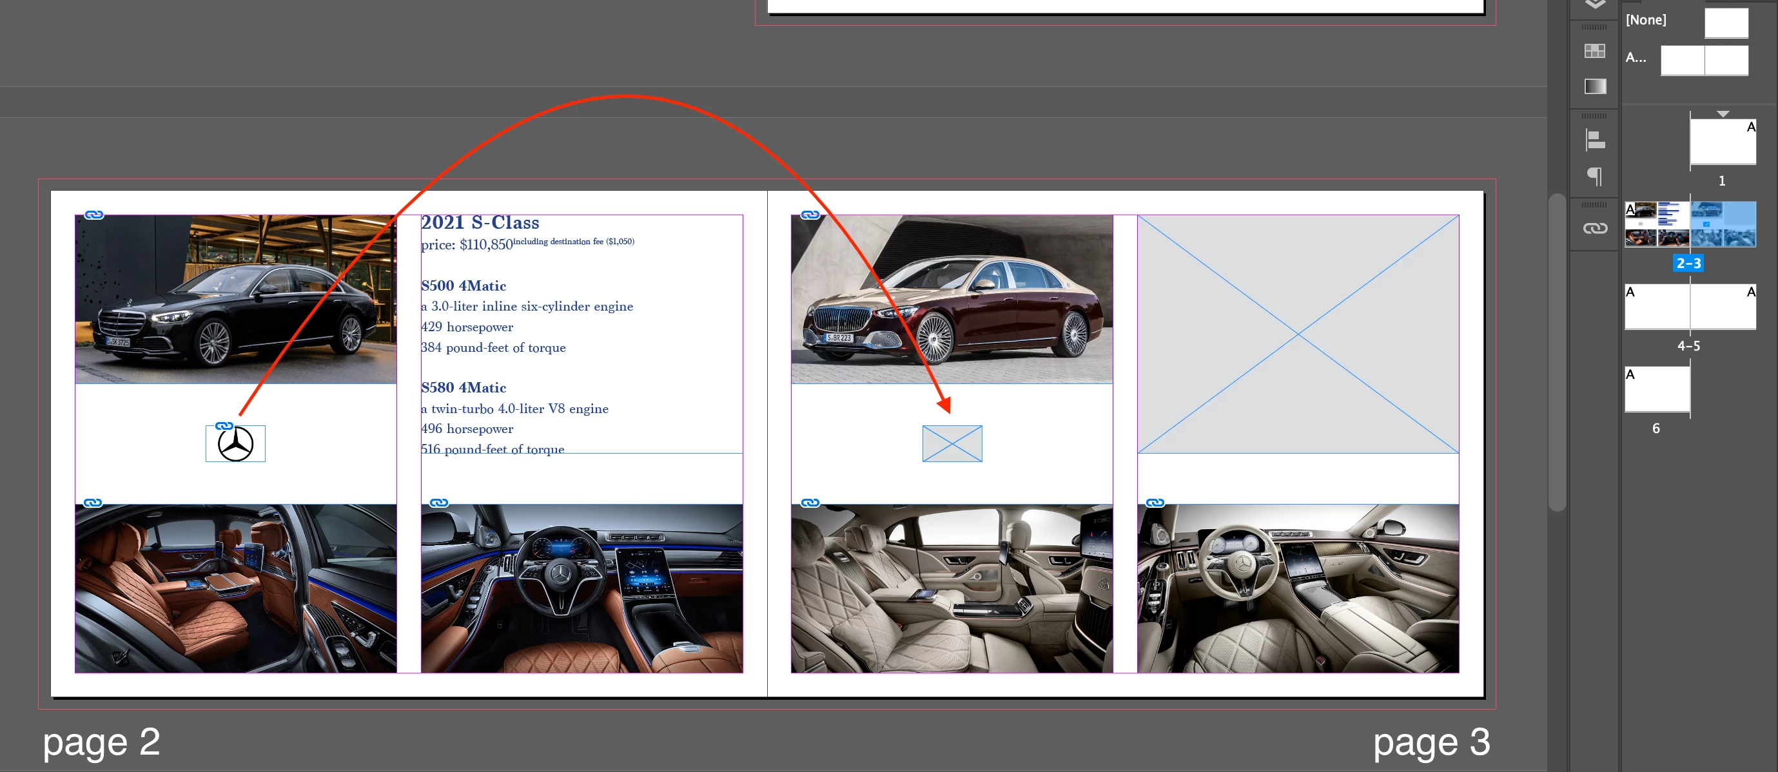
Task: Select page 1 thumbnail in Pages panel
Action: pos(1722,142)
